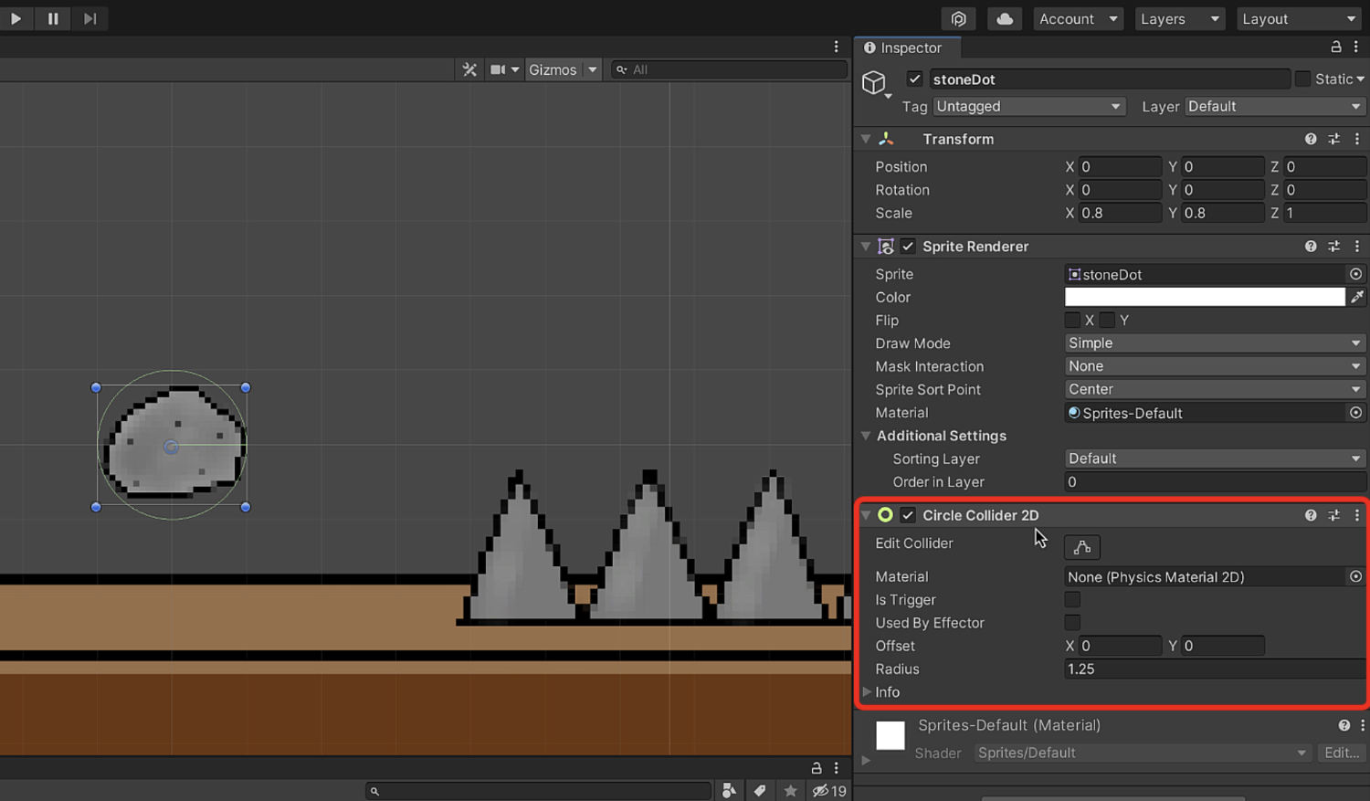This screenshot has width=1370, height=801.
Task: Open Circle Collider 2D help icon
Action: [x=1311, y=515]
